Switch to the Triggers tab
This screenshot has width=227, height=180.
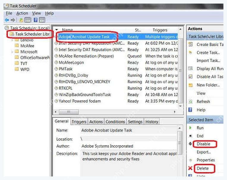coord(79,122)
